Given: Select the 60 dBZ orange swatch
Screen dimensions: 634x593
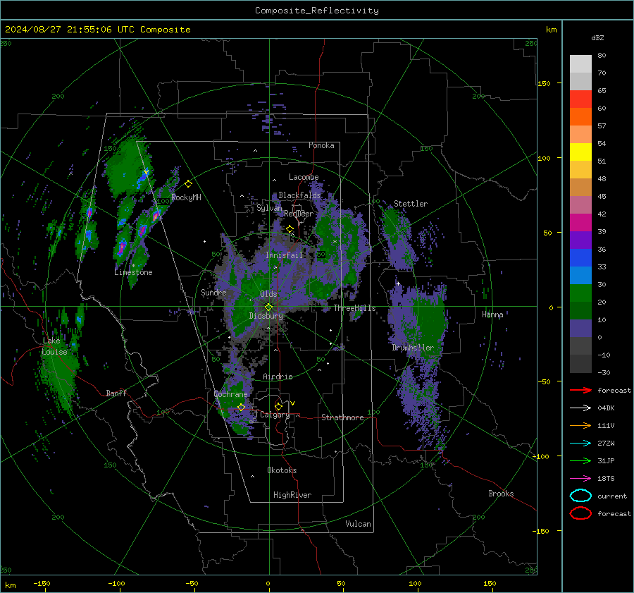Looking at the screenshot, I should pos(580,116).
